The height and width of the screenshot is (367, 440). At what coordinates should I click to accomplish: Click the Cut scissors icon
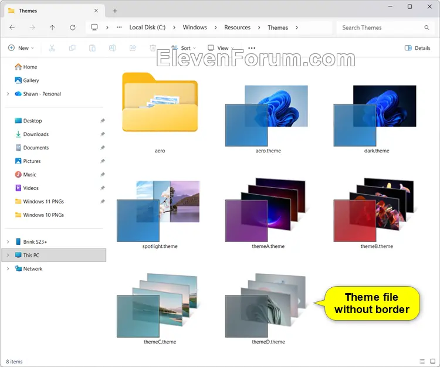coord(52,48)
